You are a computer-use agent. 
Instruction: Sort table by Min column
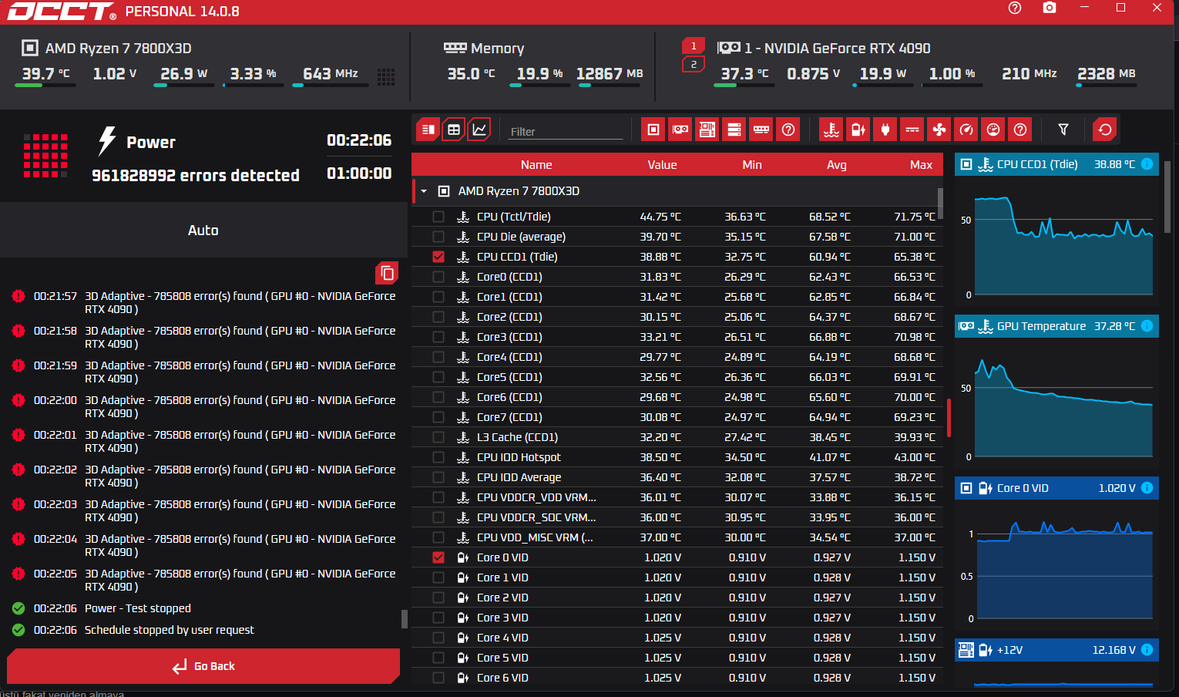752,165
